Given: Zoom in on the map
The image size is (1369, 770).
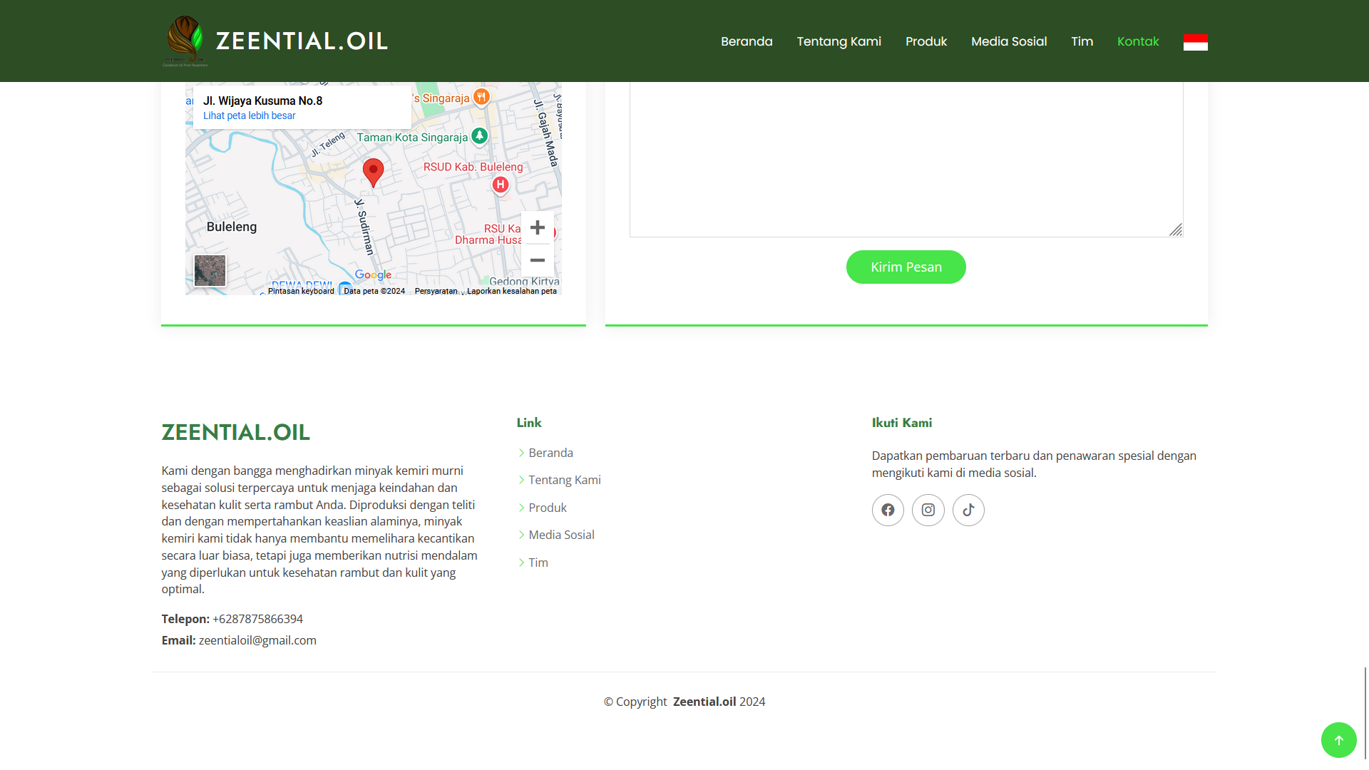Looking at the screenshot, I should [x=538, y=227].
